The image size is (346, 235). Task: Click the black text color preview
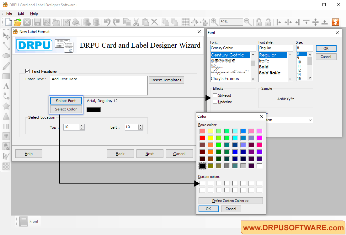pyautogui.click(x=93, y=109)
